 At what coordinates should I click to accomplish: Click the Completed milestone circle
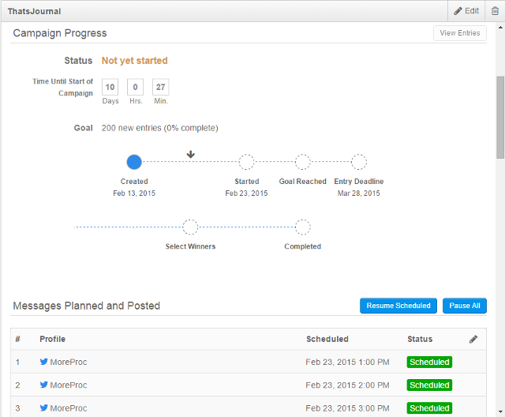[302, 227]
